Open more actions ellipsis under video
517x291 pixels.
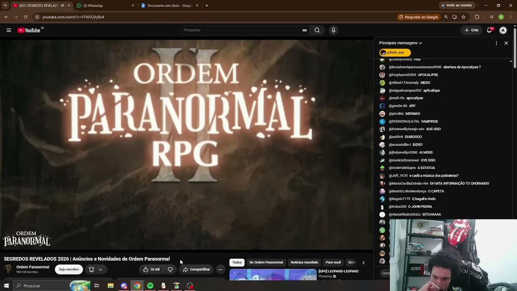click(x=220, y=270)
